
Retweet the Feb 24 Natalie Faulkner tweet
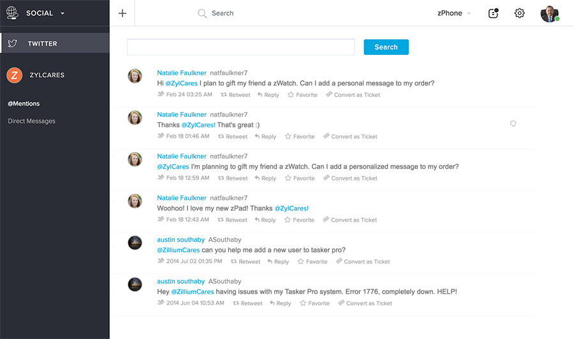pyautogui.click(x=235, y=95)
